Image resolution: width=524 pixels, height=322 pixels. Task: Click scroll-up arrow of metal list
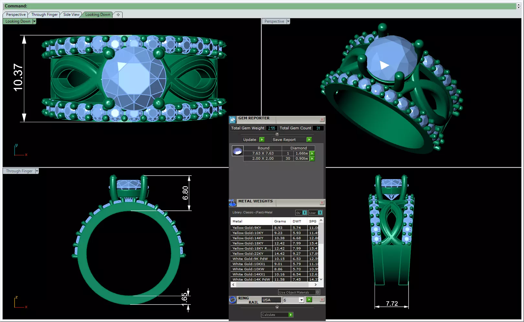321,220
